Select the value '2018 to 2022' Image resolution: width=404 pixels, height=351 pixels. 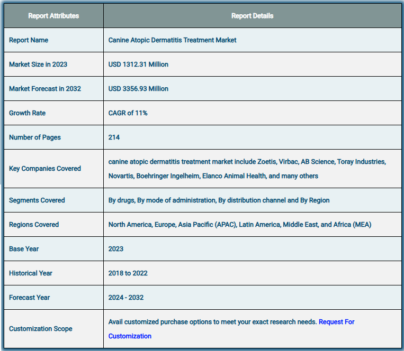pyautogui.click(x=128, y=273)
